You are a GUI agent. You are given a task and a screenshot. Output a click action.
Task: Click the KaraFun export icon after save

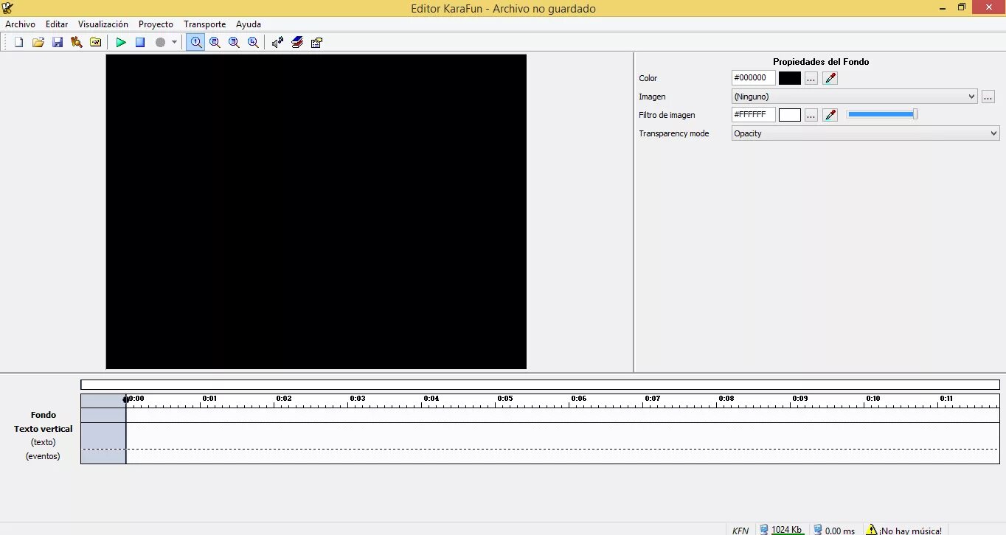tap(77, 43)
